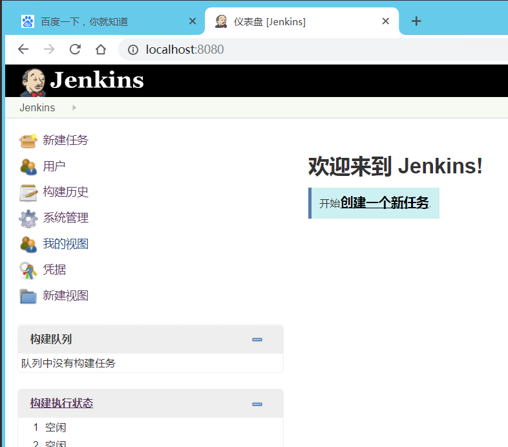The image size is (508, 447).
Task: Close the 仪表盘 [Jenkins] tab
Action: [386, 21]
